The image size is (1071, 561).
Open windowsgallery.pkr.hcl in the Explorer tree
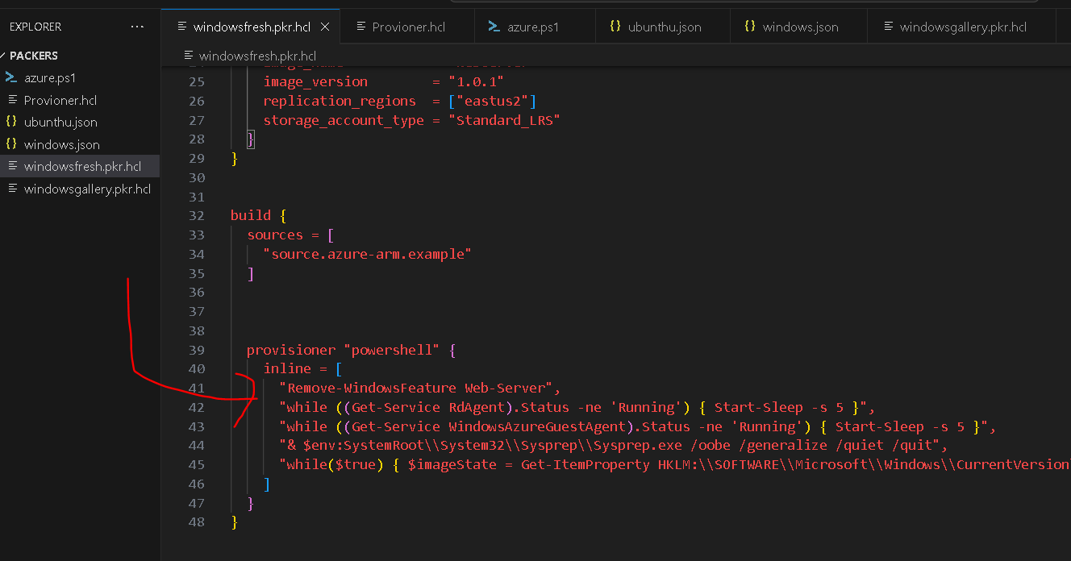87,189
